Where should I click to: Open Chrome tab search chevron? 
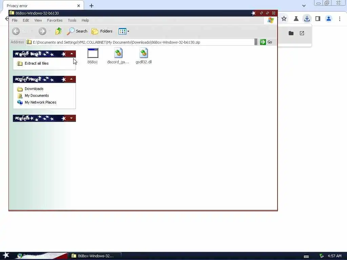tap(304, 6)
